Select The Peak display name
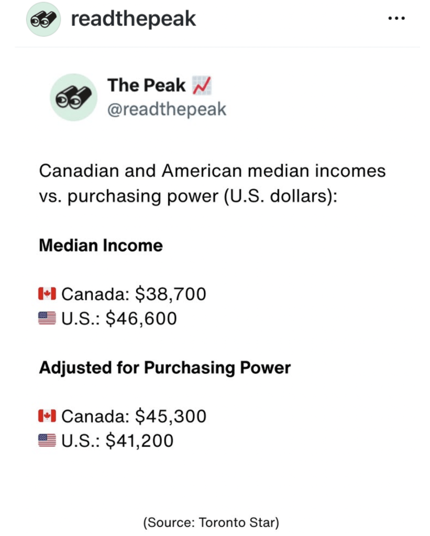This screenshot has width=430, height=536. click(146, 85)
